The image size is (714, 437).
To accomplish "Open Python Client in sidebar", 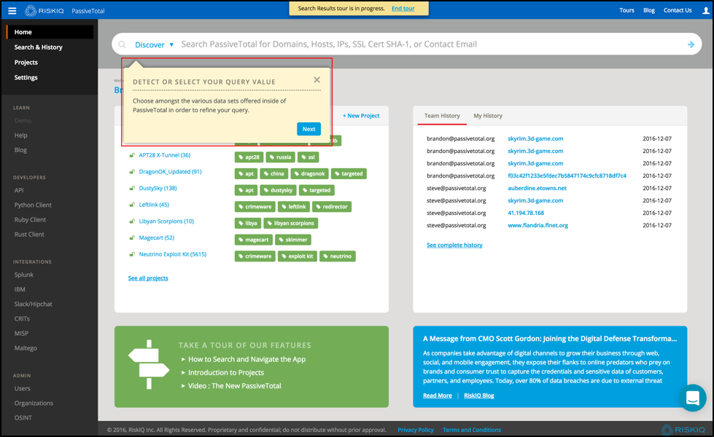I will tap(33, 205).
